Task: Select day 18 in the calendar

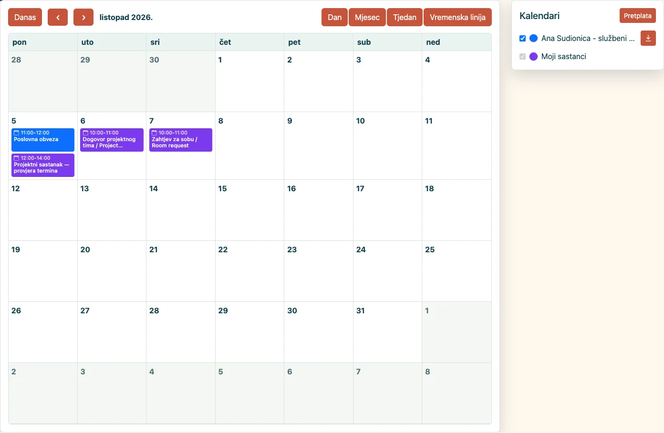Action: pos(456,210)
